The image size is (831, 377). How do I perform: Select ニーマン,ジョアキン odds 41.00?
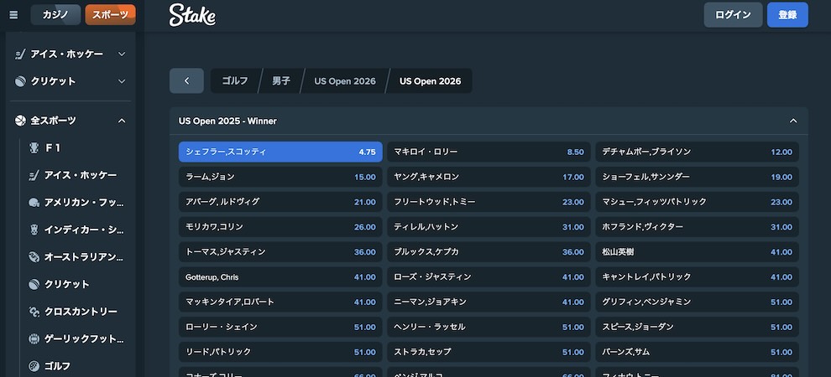(489, 302)
